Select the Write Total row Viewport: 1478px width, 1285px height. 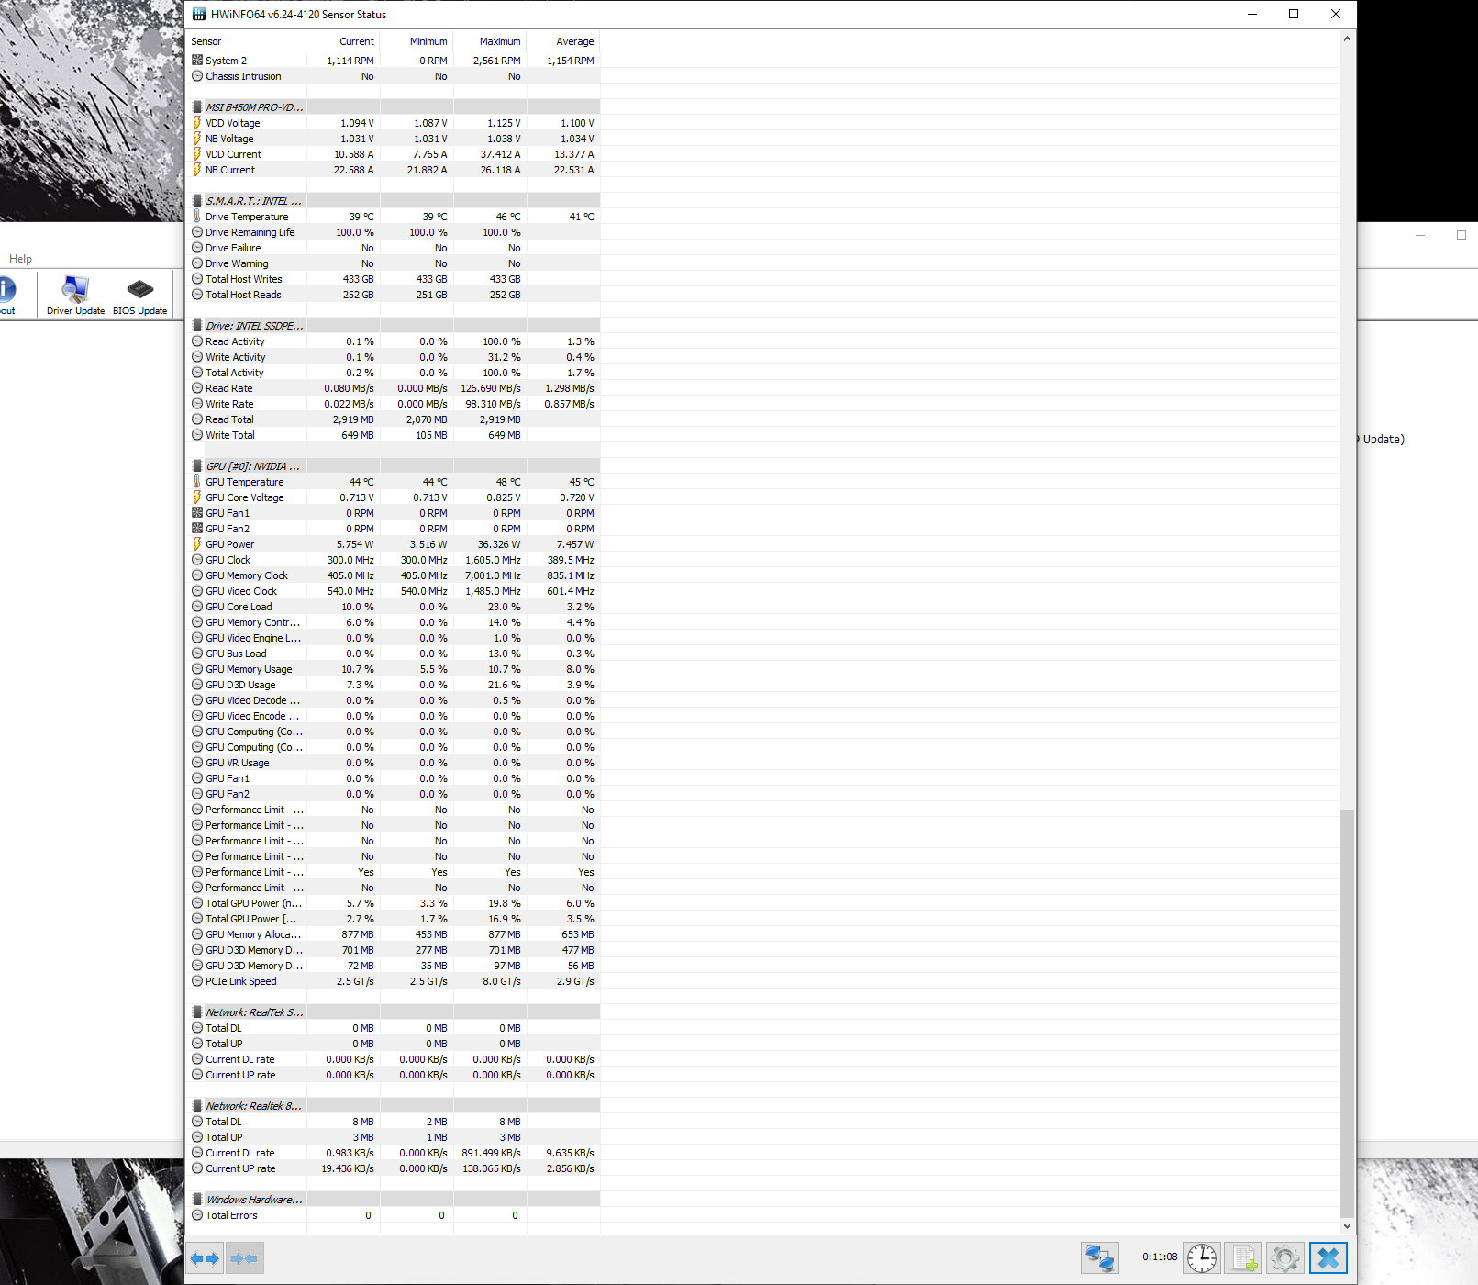395,435
